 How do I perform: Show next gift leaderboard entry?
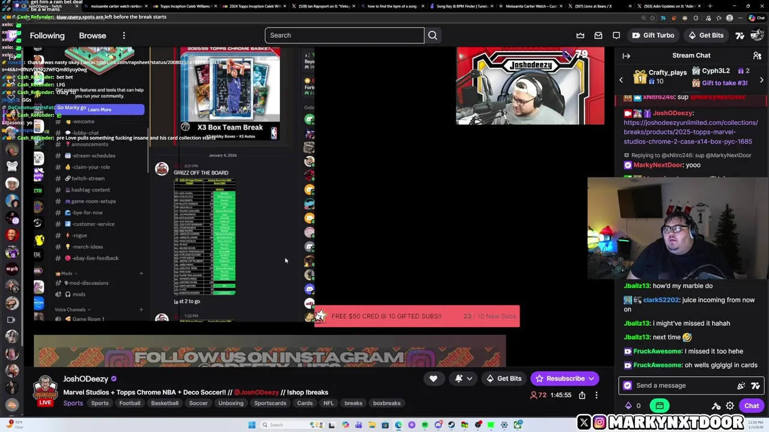762,80
